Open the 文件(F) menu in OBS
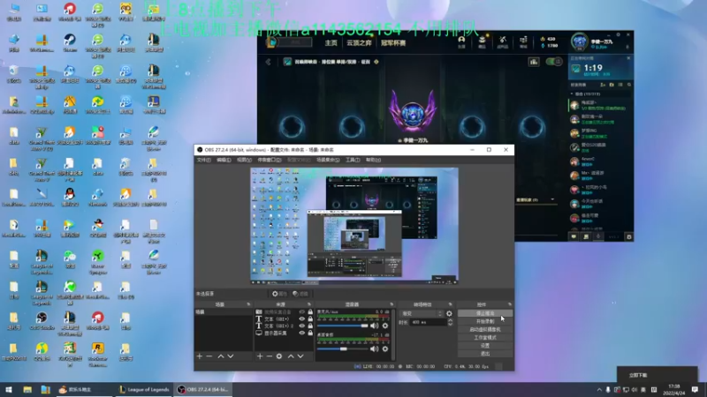707x397 pixels. tap(204, 160)
